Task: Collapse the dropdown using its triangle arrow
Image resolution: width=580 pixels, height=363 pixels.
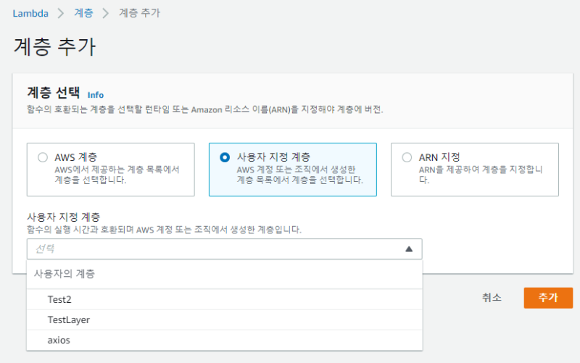Action: point(409,249)
